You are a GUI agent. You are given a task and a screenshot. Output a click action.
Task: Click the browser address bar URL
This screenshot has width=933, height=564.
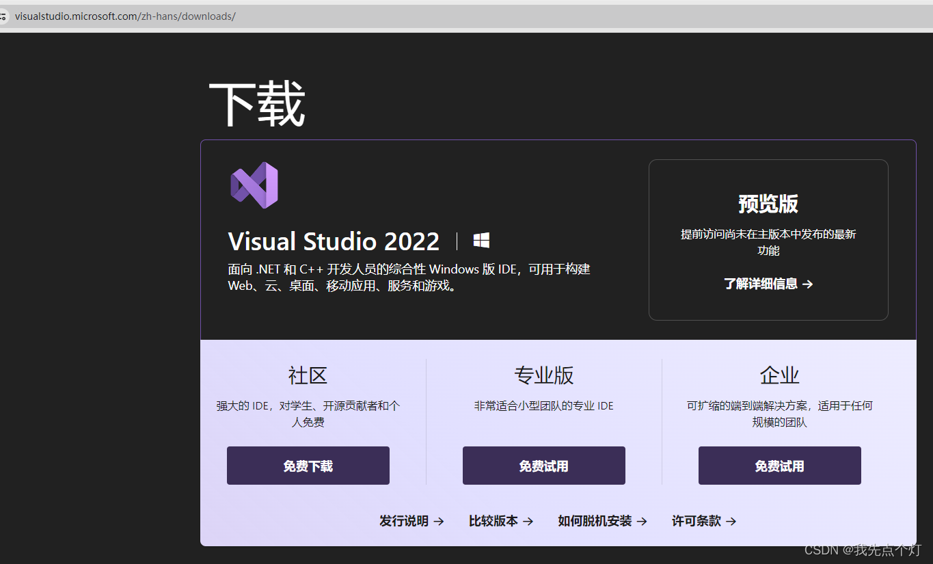(123, 16)
